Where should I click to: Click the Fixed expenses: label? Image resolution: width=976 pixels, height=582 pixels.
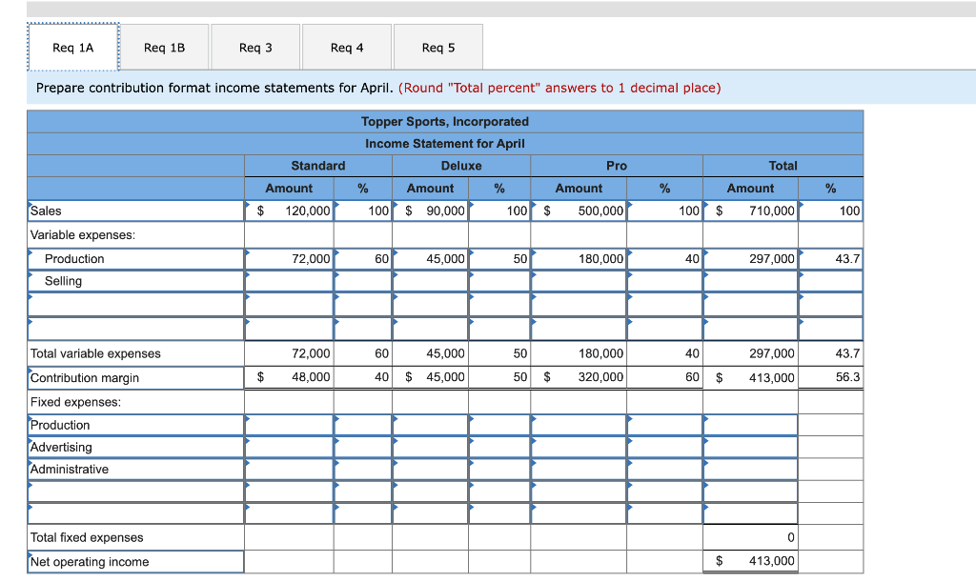[76, 402]
